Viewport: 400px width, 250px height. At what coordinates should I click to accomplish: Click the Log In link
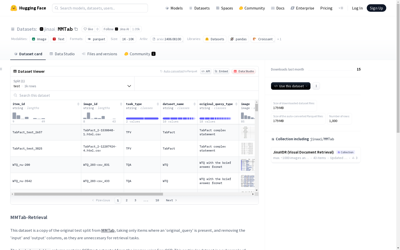357,8
